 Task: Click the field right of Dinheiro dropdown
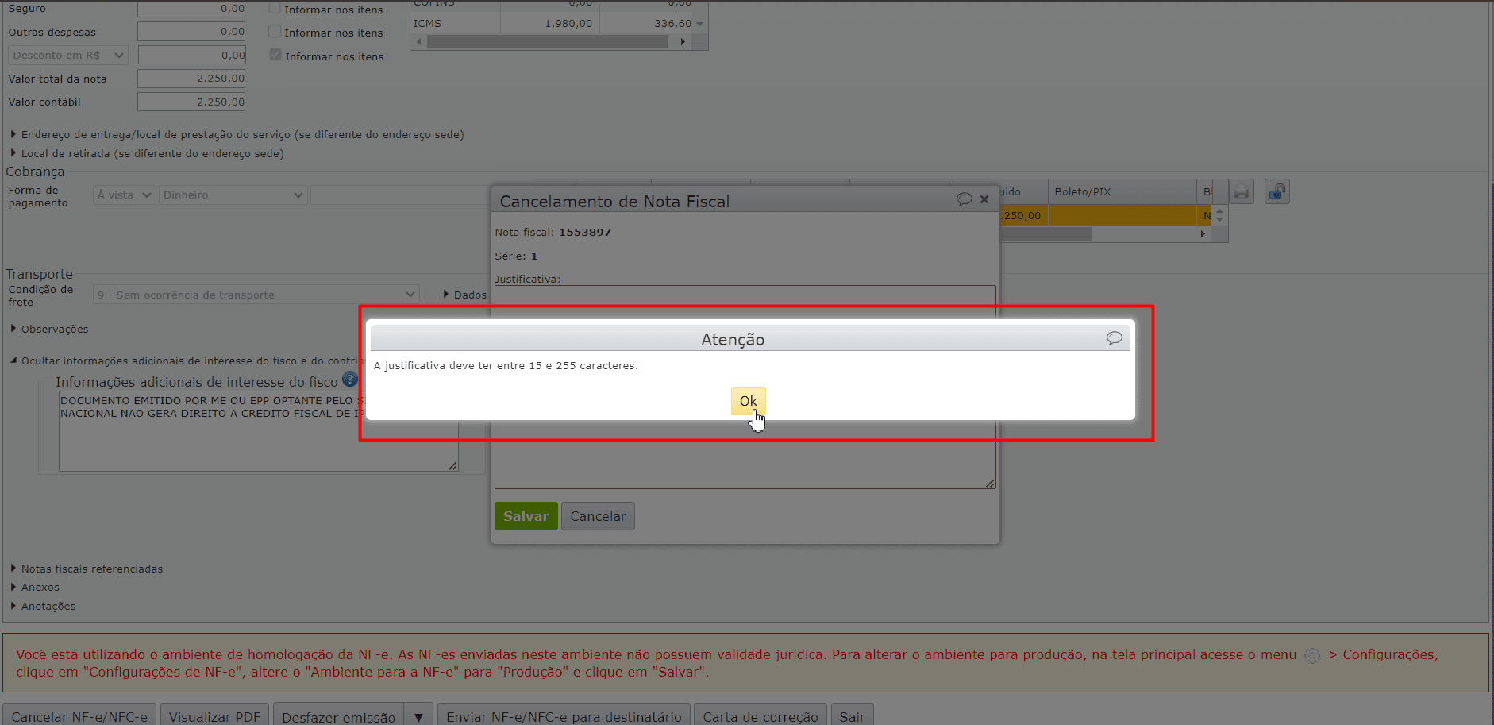(x=401, y=195)
